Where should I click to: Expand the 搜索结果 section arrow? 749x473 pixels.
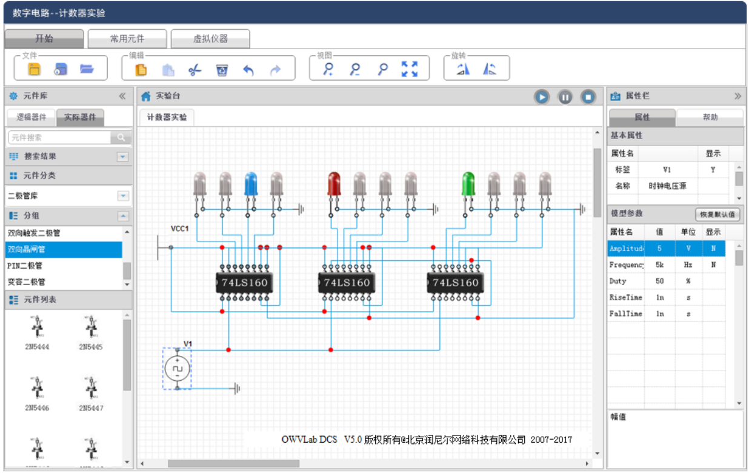tap(123, 156)
